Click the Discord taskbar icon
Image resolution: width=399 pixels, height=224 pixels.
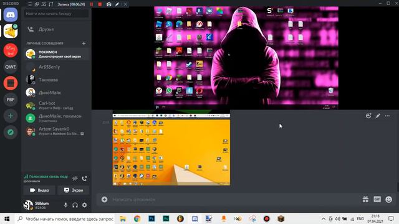[x=195, y=218]
